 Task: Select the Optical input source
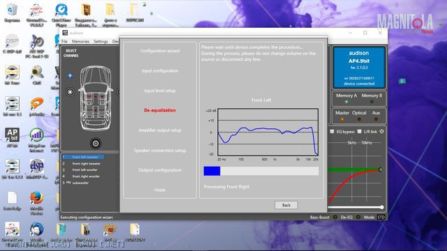click(x=359, y=115)
